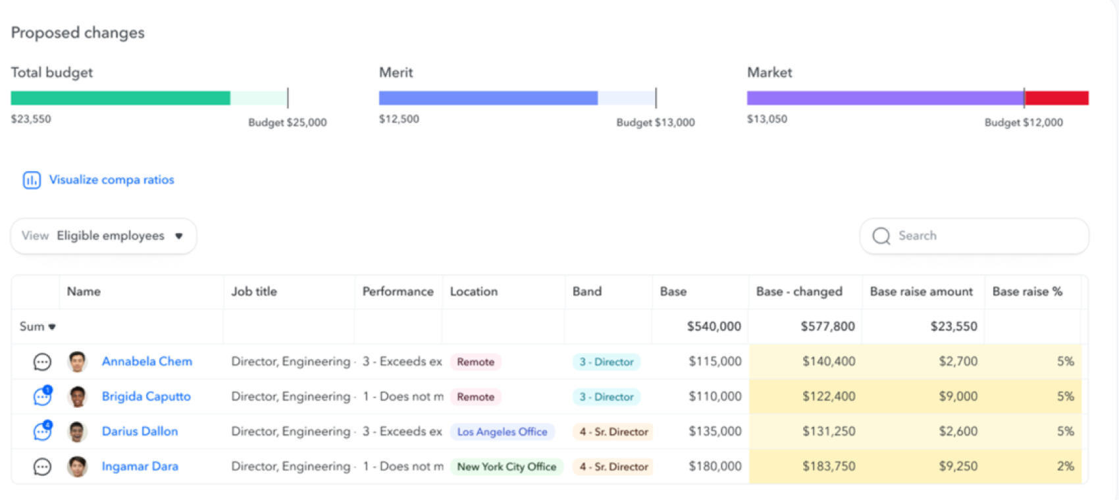Click the search magnifier icon
The width and height of the screenshot is (1119, 500).
point(881,236)
